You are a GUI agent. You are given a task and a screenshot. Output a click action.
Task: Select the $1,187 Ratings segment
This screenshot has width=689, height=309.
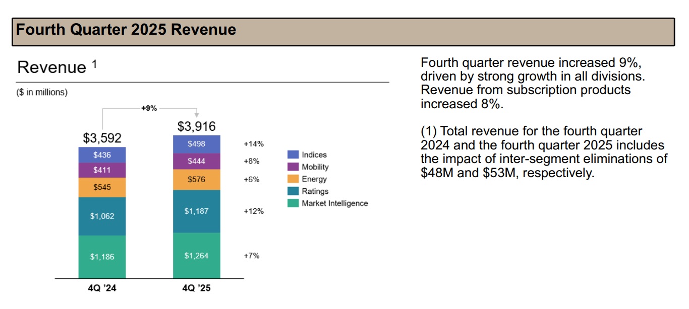pyautogui.click(x=196, y=211)
